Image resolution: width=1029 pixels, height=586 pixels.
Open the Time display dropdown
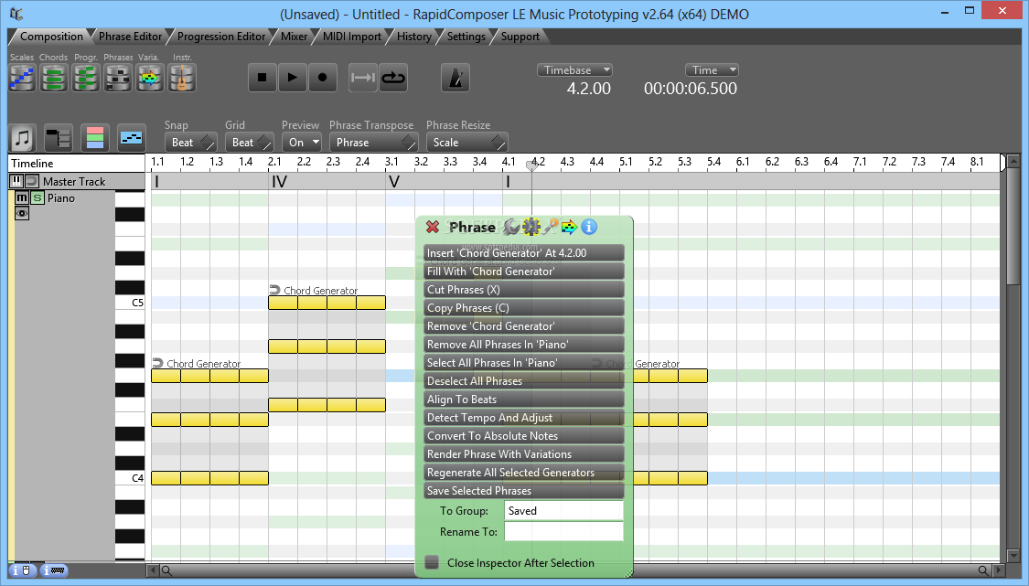coord(712,70)
